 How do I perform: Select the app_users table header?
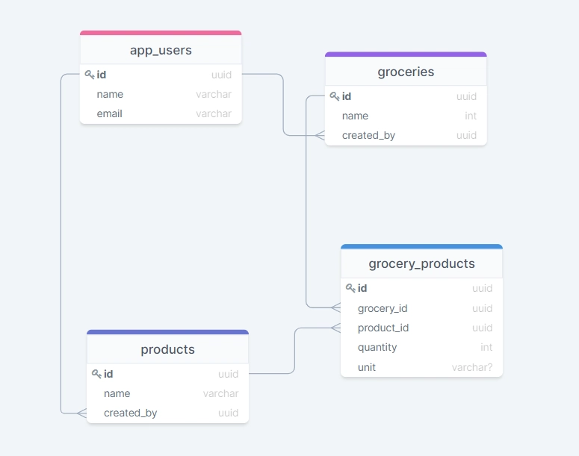coord(161,51)
